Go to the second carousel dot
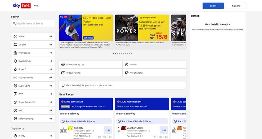This screenshot has width=262, height=139. 115,53
